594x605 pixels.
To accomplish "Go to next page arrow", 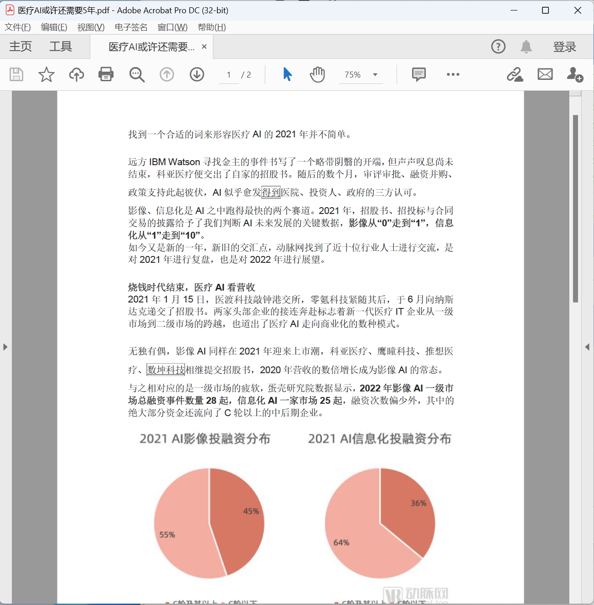I will pyautogui.click(x=197, y=74).
